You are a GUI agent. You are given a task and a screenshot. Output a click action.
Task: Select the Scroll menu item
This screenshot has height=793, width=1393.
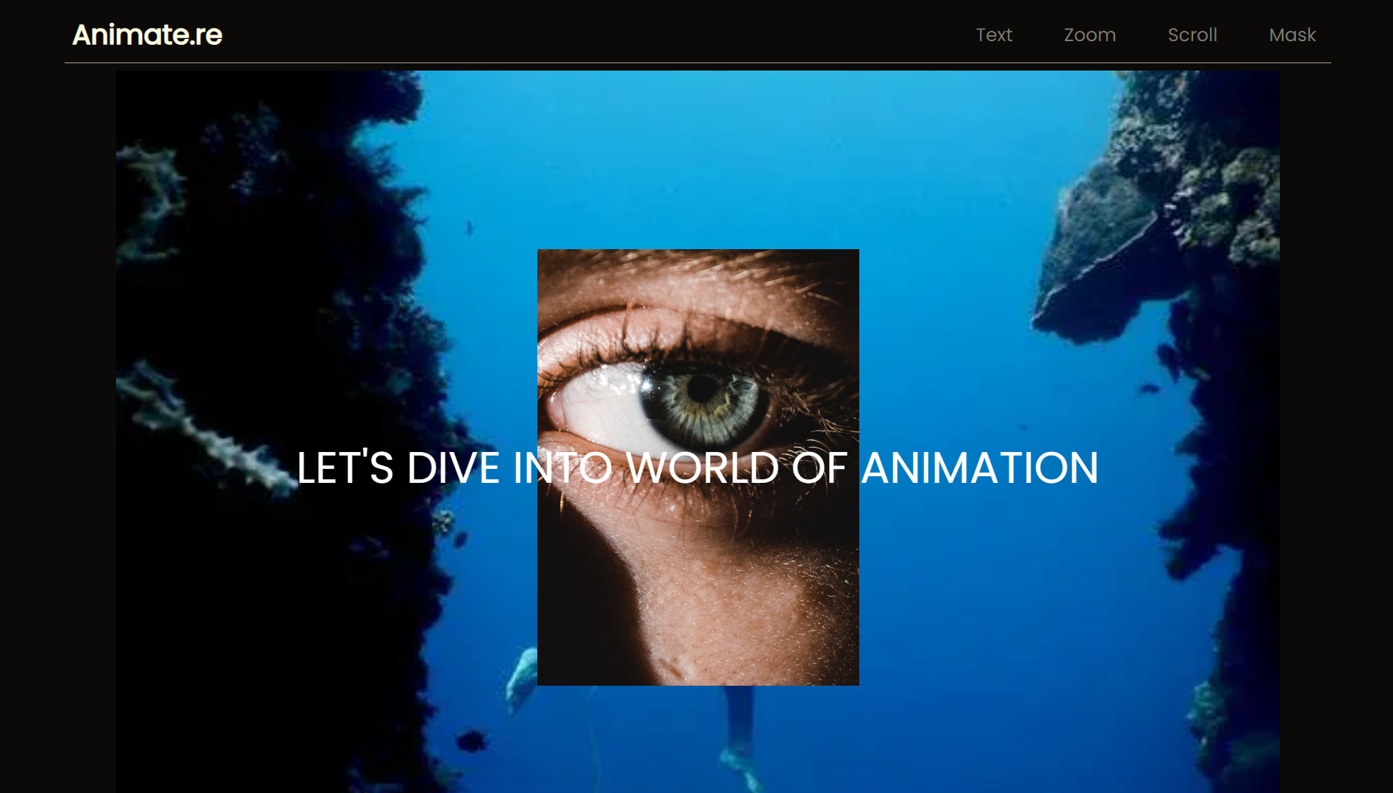tap(1192, 35)
